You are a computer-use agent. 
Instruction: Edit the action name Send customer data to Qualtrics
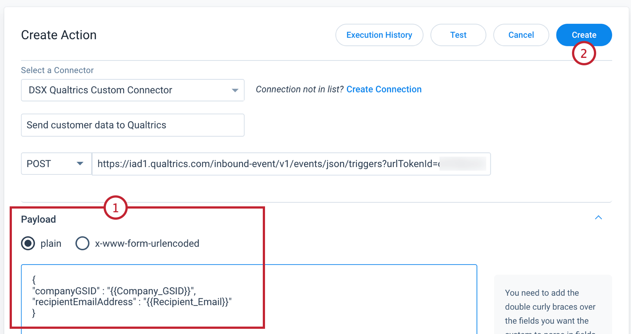coord(133,125)
